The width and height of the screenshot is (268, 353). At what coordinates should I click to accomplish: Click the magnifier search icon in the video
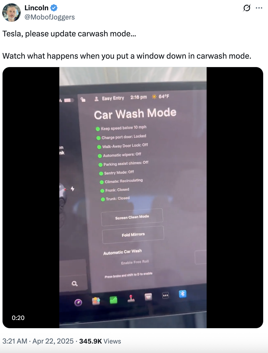[75, 284]
